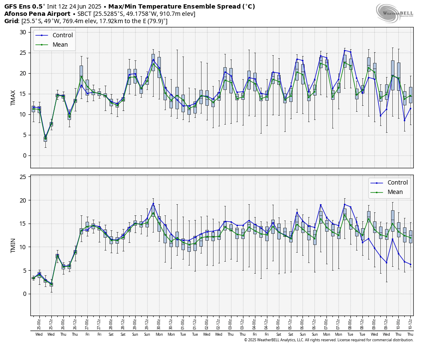Select the Max/Min Temperature Ensemble Spread title
The width and height of the screenshot is (421, 346).
click(x=181, y=6)
